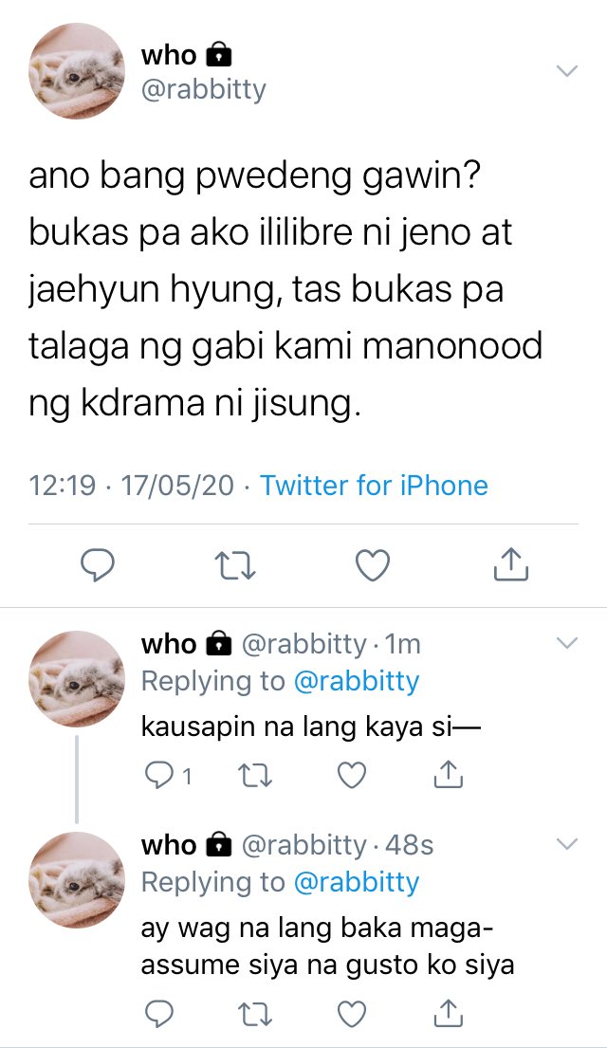Image resolution: width=607 pixels, height=1048 pixels.
Task: Reply to the main tweet about kdrama
Action: [99, 564]
